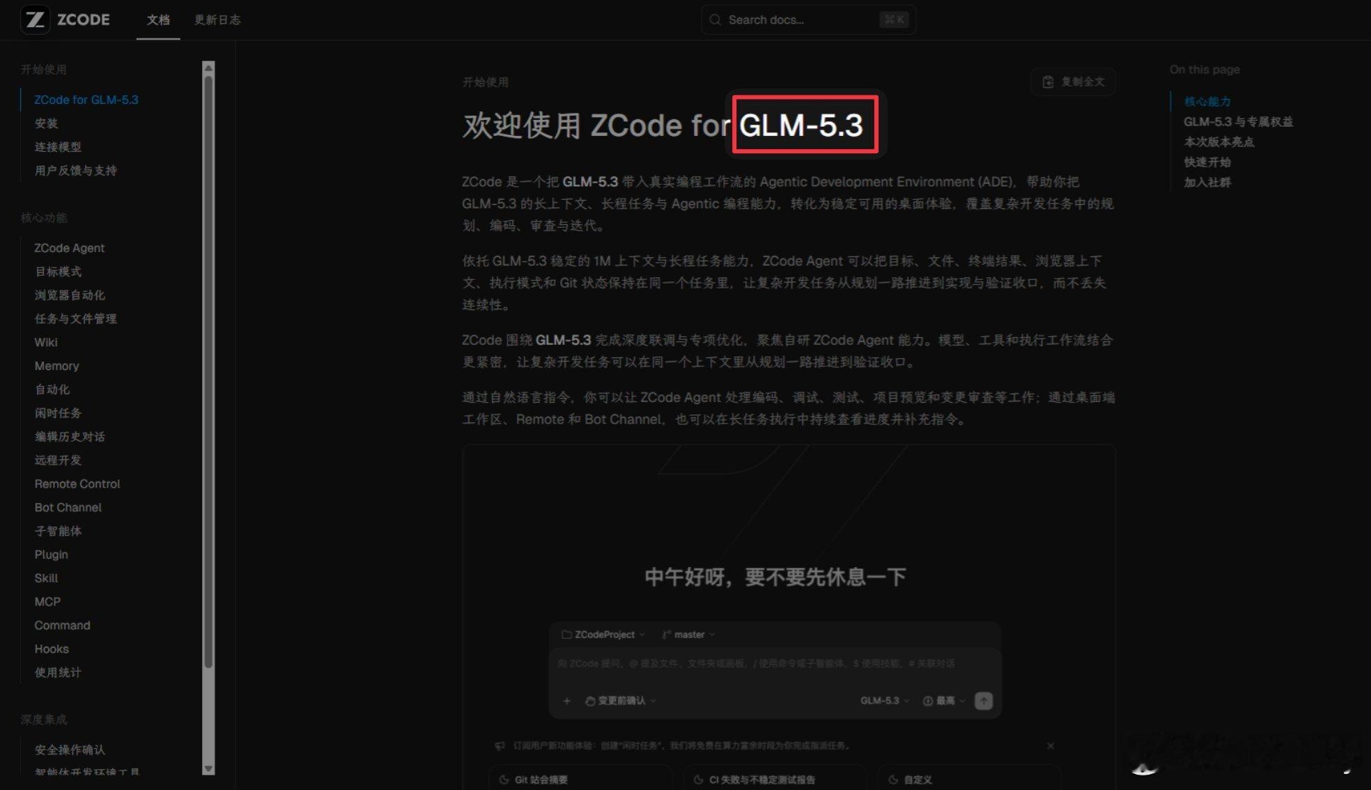Image resolution: width=1371 pixels, height=790 pixels.
Task: Open the GLM-5.3 model selector dropdown
Action: tap(885, 701)
